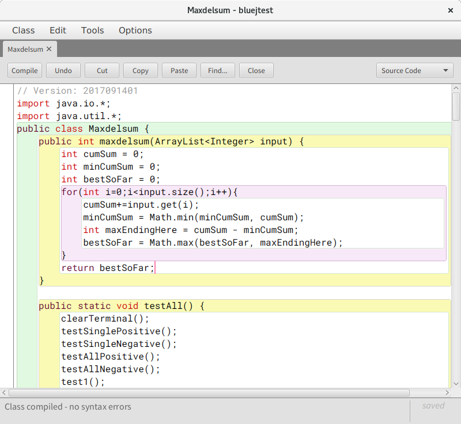Click the 'testSingleNegative();' line
This screenshot has height=424, width=461.
(119, 343)
